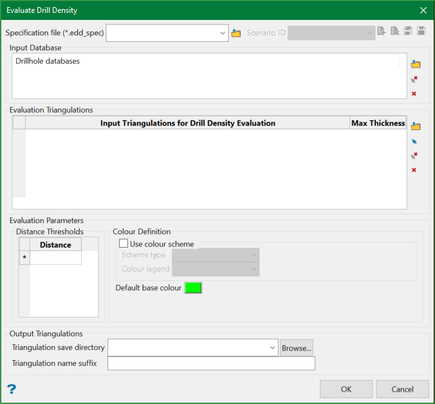Click the Triangulation name suffix field

click(x=211, y=364)
